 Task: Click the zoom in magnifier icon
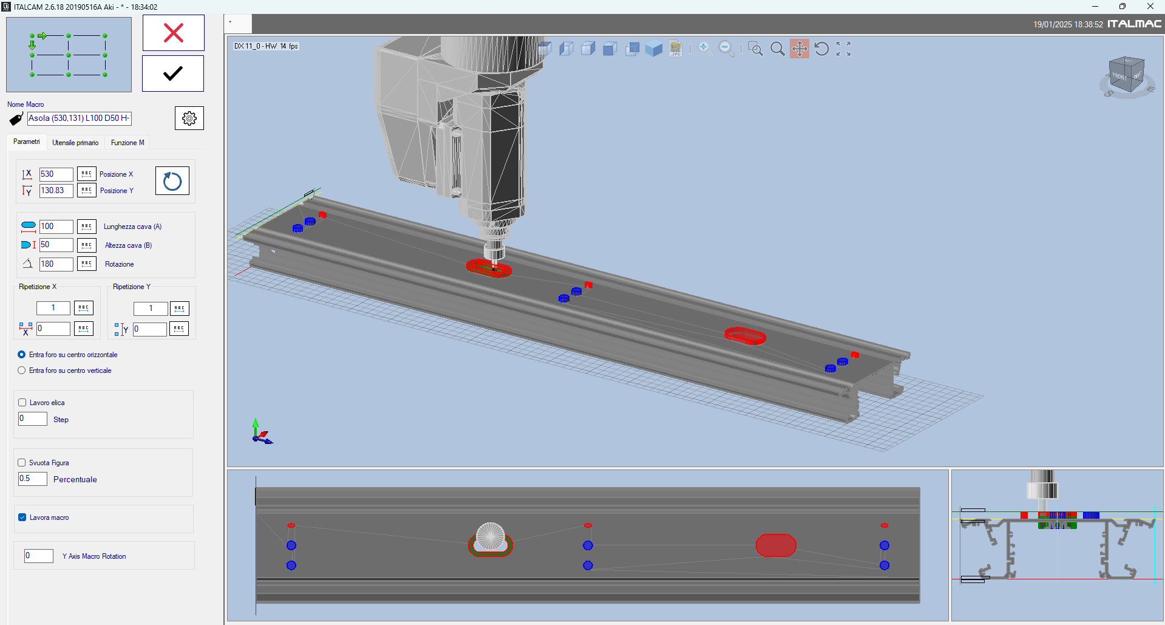click(x=704, y=49)
